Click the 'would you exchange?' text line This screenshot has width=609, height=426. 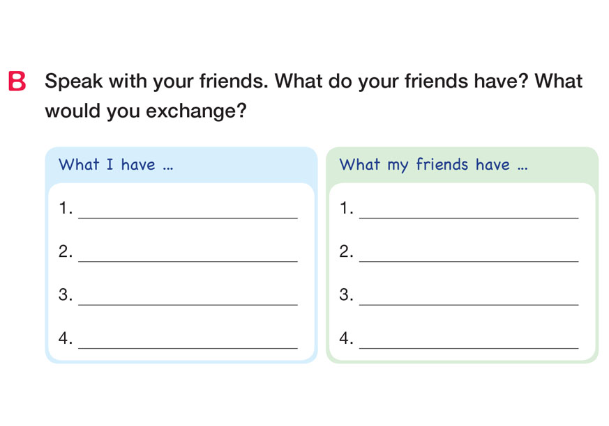click(146, 111)
